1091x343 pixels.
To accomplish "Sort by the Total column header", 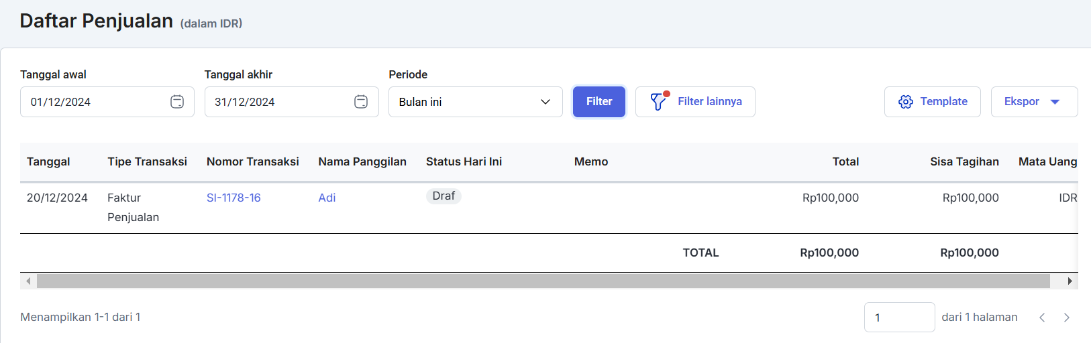I will pos(845,161).
